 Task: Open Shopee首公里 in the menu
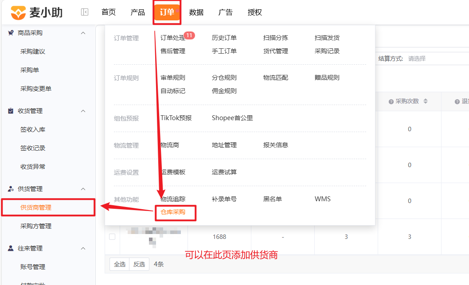232,118
